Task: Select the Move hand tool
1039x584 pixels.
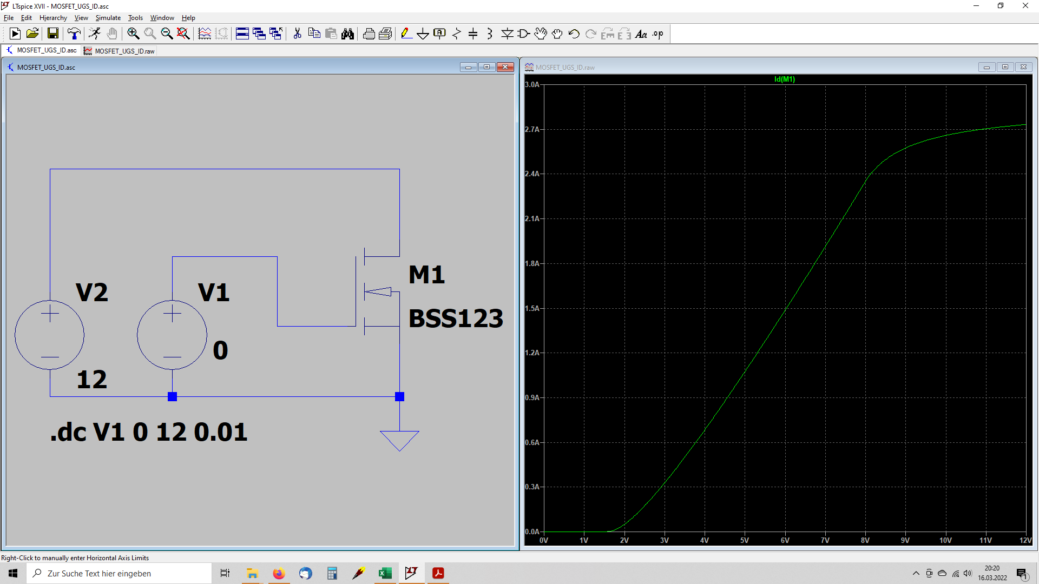Action: click(540, 34)
